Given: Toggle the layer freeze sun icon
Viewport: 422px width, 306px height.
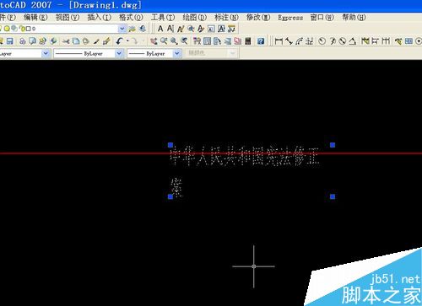Looking at the screenshot, I should pyautogui.click(x=7, y=29).
